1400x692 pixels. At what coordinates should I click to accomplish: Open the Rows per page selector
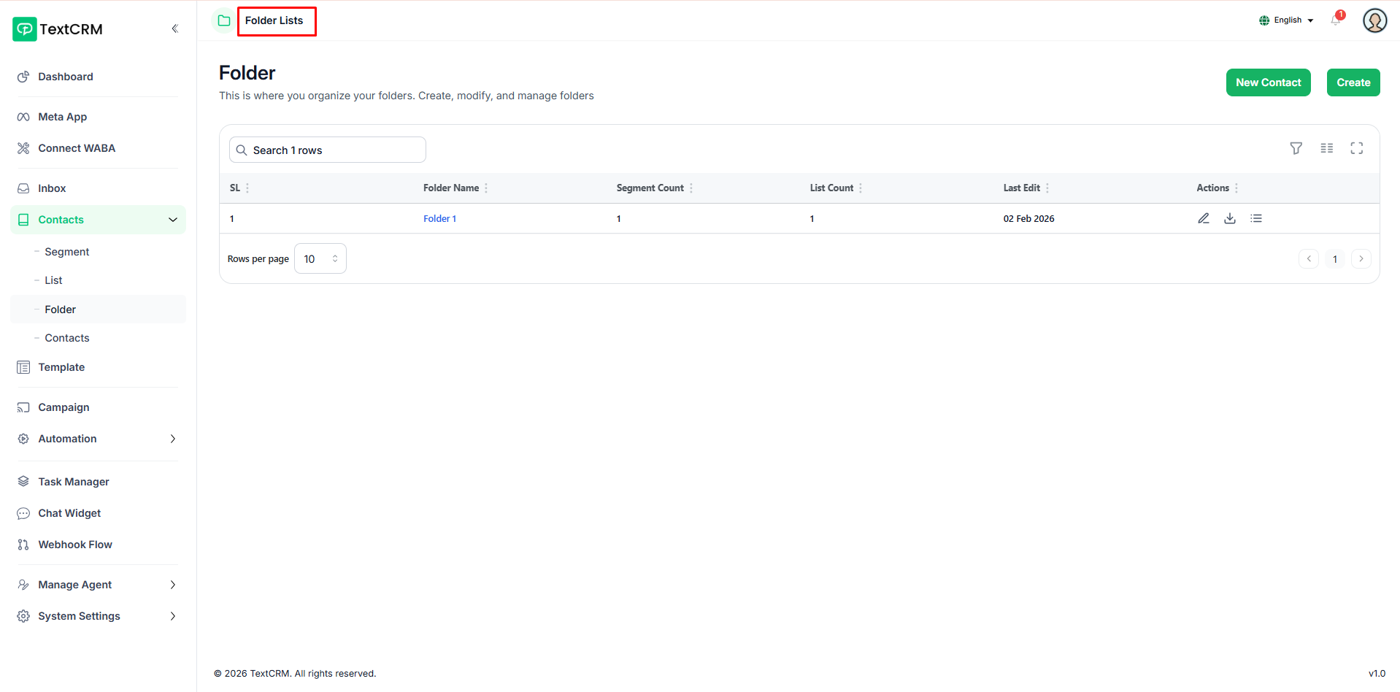[320, 259]
